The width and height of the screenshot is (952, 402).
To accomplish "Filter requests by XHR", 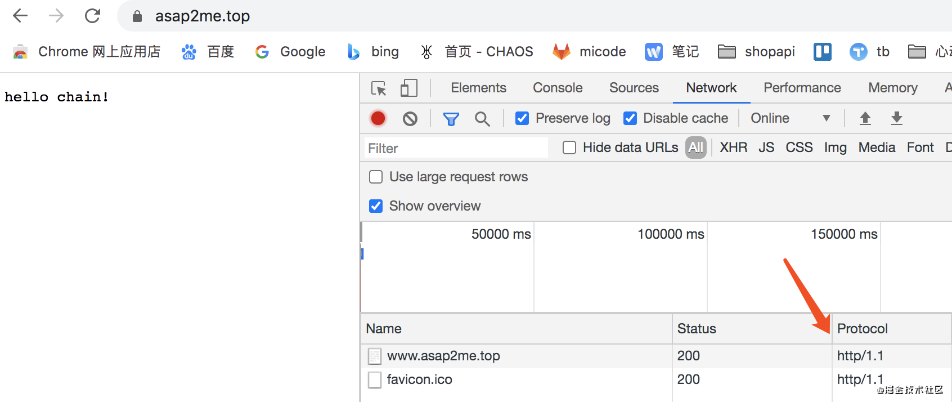I will point(734,148).
